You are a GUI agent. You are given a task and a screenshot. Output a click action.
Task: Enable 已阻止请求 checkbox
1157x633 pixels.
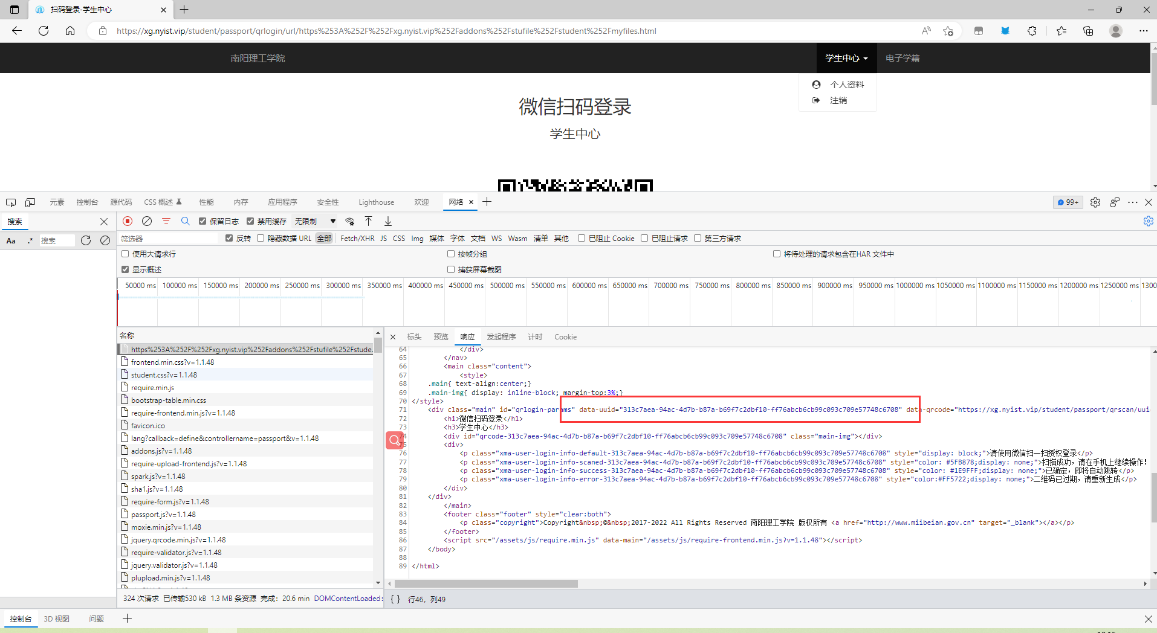(644, 238)
